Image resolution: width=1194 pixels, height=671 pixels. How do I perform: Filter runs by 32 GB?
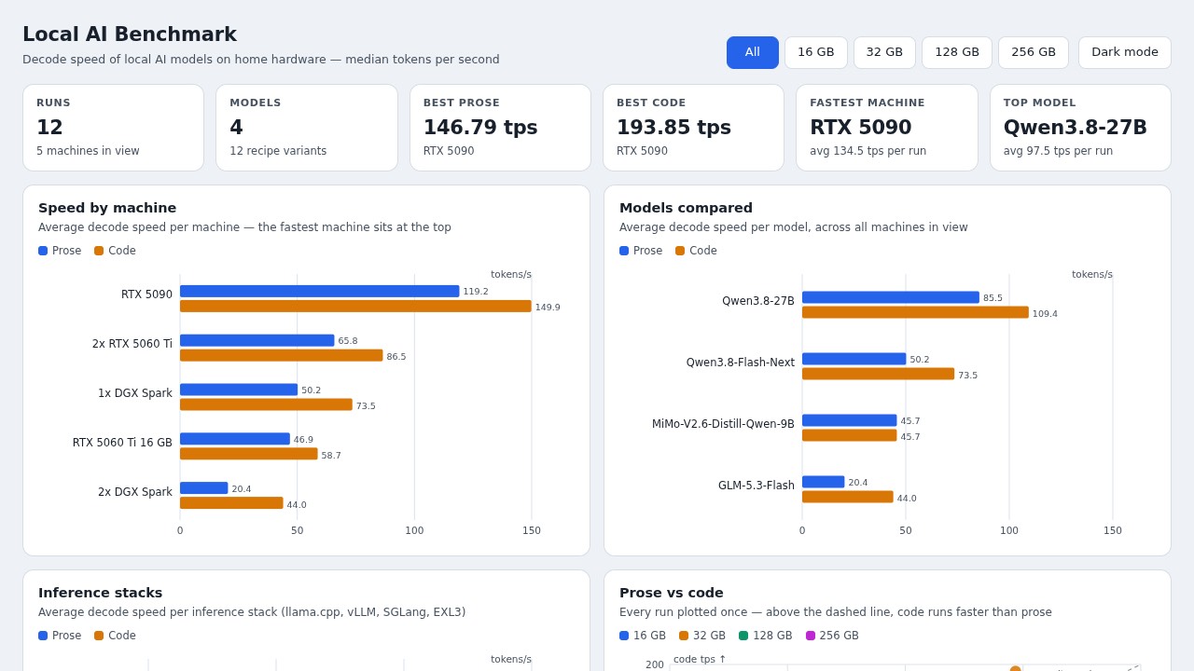pyautogui.click(x=884, y=52)
